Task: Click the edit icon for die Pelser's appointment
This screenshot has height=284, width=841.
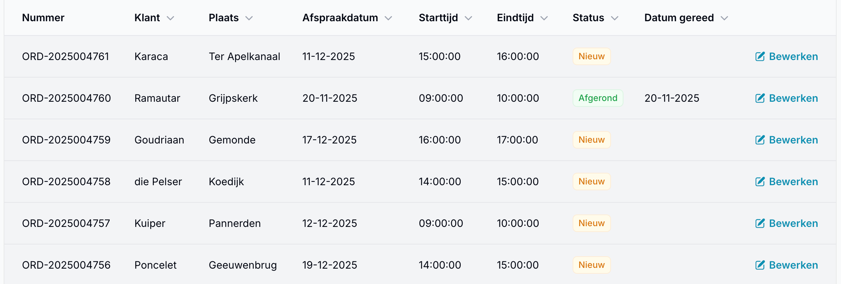Action: coord(760,182)
